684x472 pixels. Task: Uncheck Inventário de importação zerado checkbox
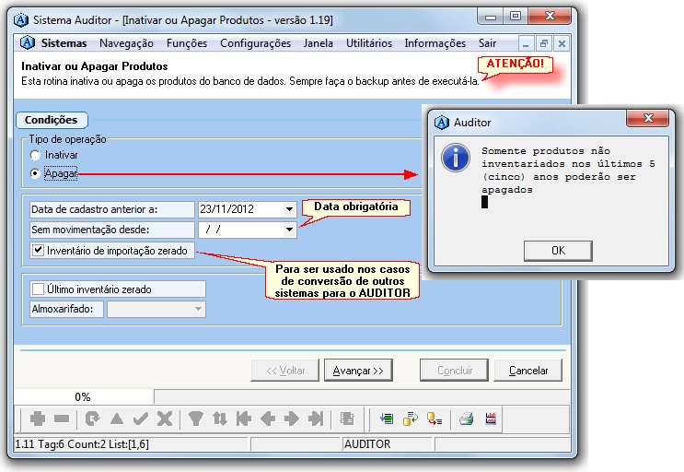click(x=38, y=250)
